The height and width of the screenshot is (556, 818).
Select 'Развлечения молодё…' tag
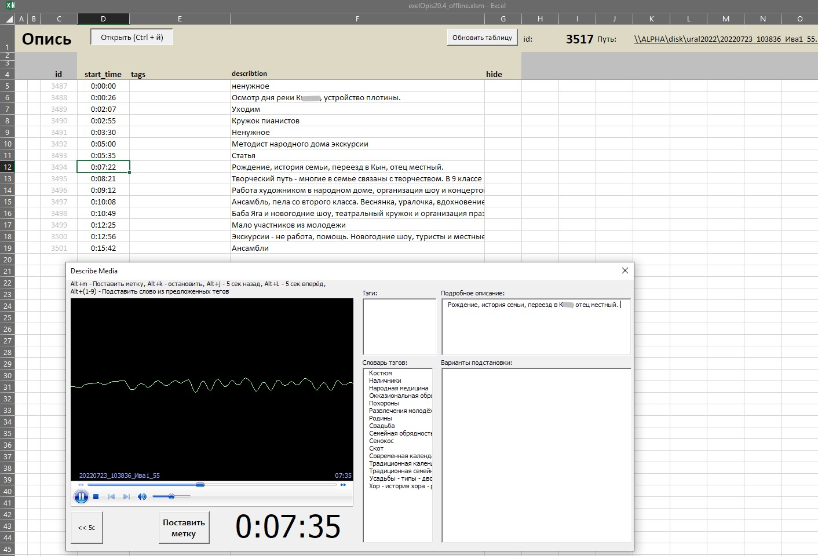coord(400,411)
